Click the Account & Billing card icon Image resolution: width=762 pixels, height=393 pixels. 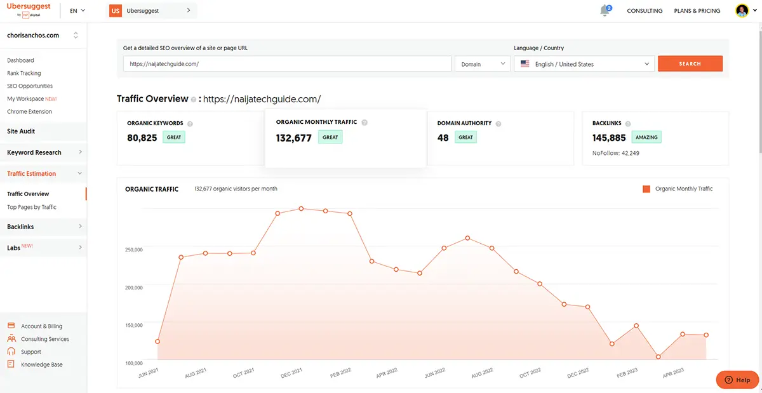point(11,326)
